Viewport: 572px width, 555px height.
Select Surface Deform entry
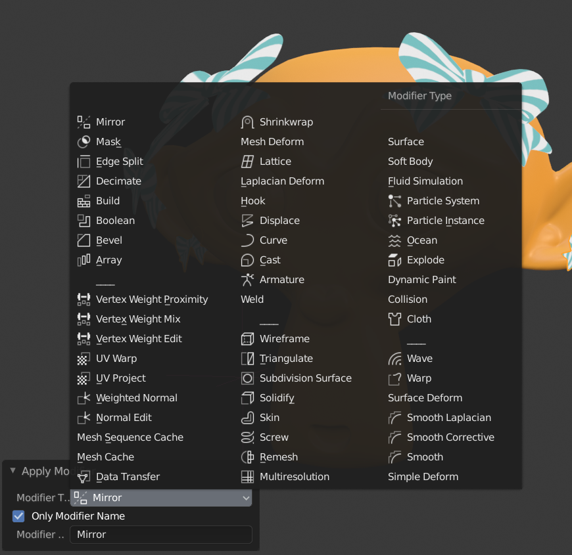(425, 397)
